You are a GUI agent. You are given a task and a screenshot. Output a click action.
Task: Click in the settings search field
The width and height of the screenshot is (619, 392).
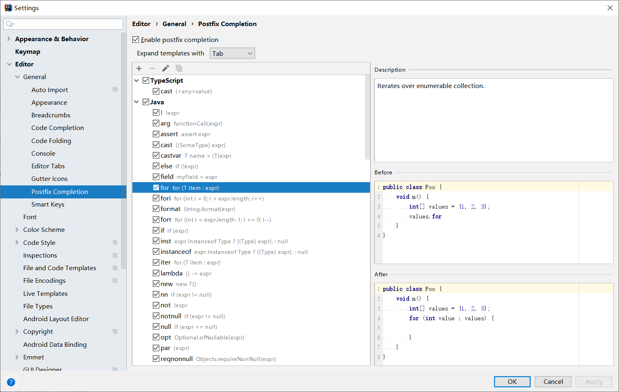pos(64,24)
